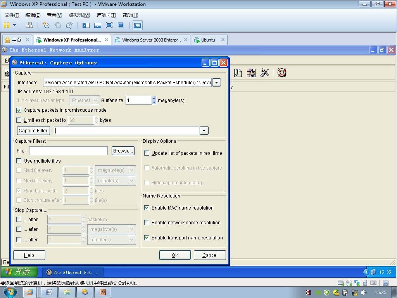This screenshot has height=298, width=397.
Task: Switch to the Ubuntu tab
Action: 208,40
